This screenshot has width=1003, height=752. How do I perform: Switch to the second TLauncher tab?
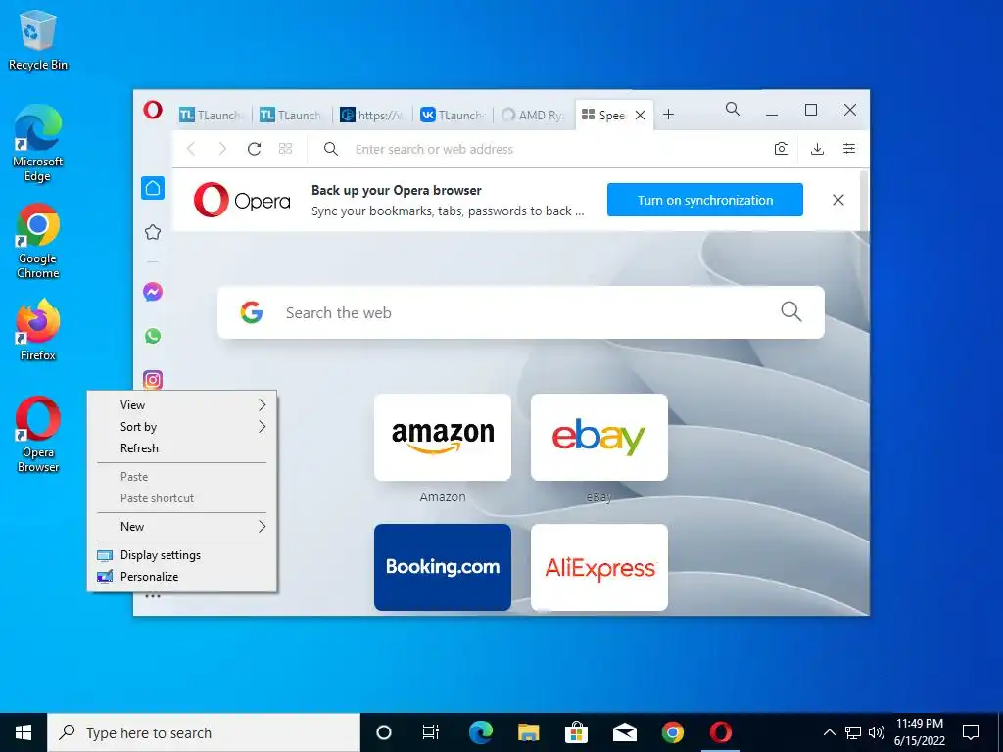[x=292, y=116]
